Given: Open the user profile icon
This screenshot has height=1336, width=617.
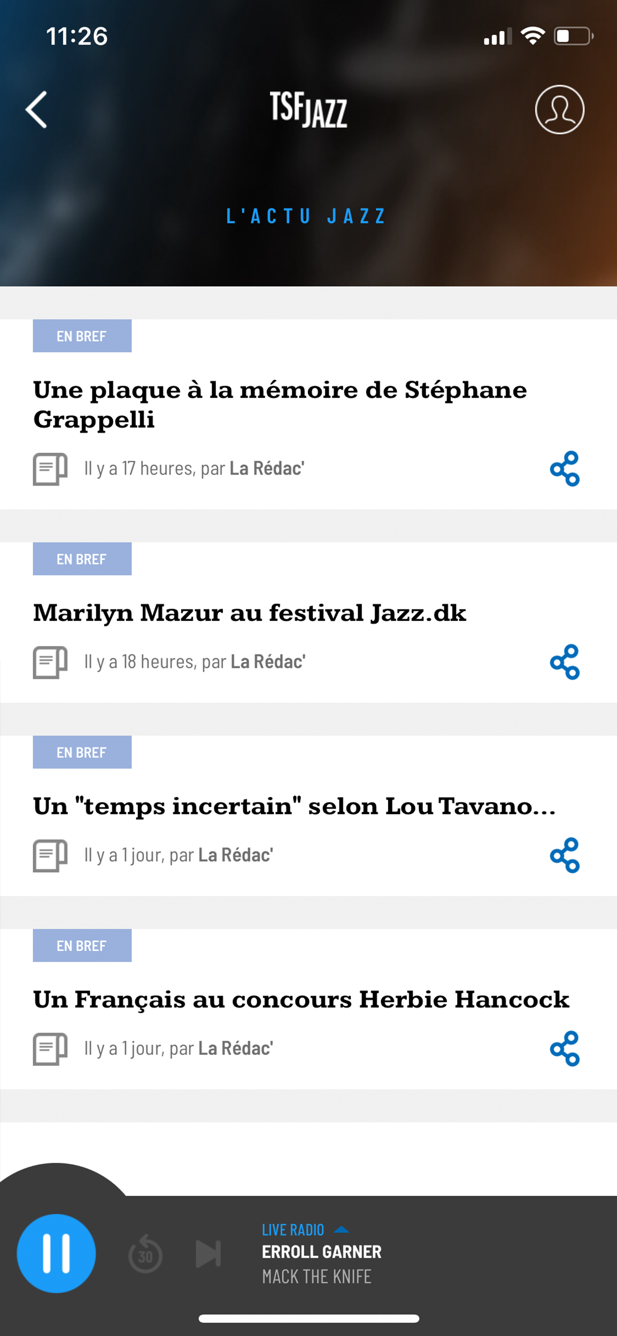Looking at the screenshot, I should [559, 109].
